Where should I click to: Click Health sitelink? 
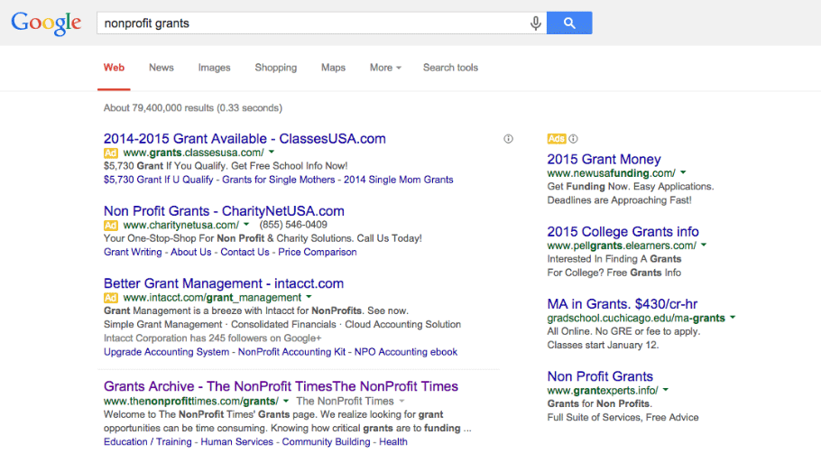(x=393, y=441)
